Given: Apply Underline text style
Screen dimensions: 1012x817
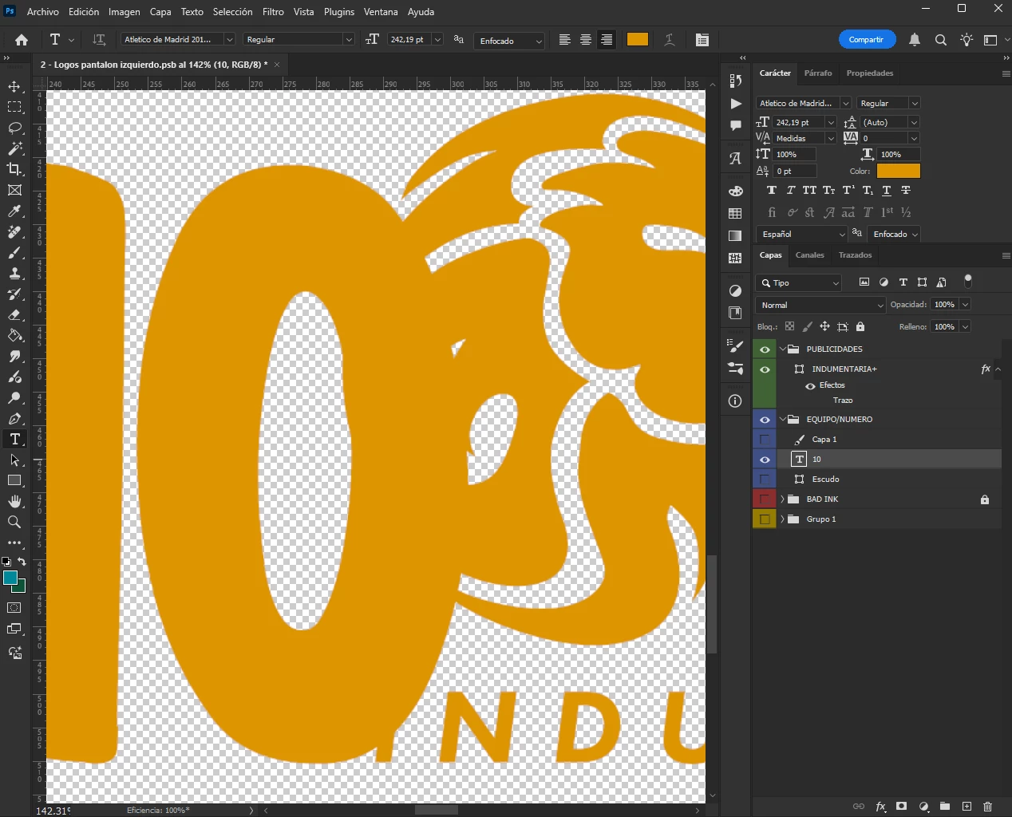Looking at the screenshot, I should [x=887, y=191].
